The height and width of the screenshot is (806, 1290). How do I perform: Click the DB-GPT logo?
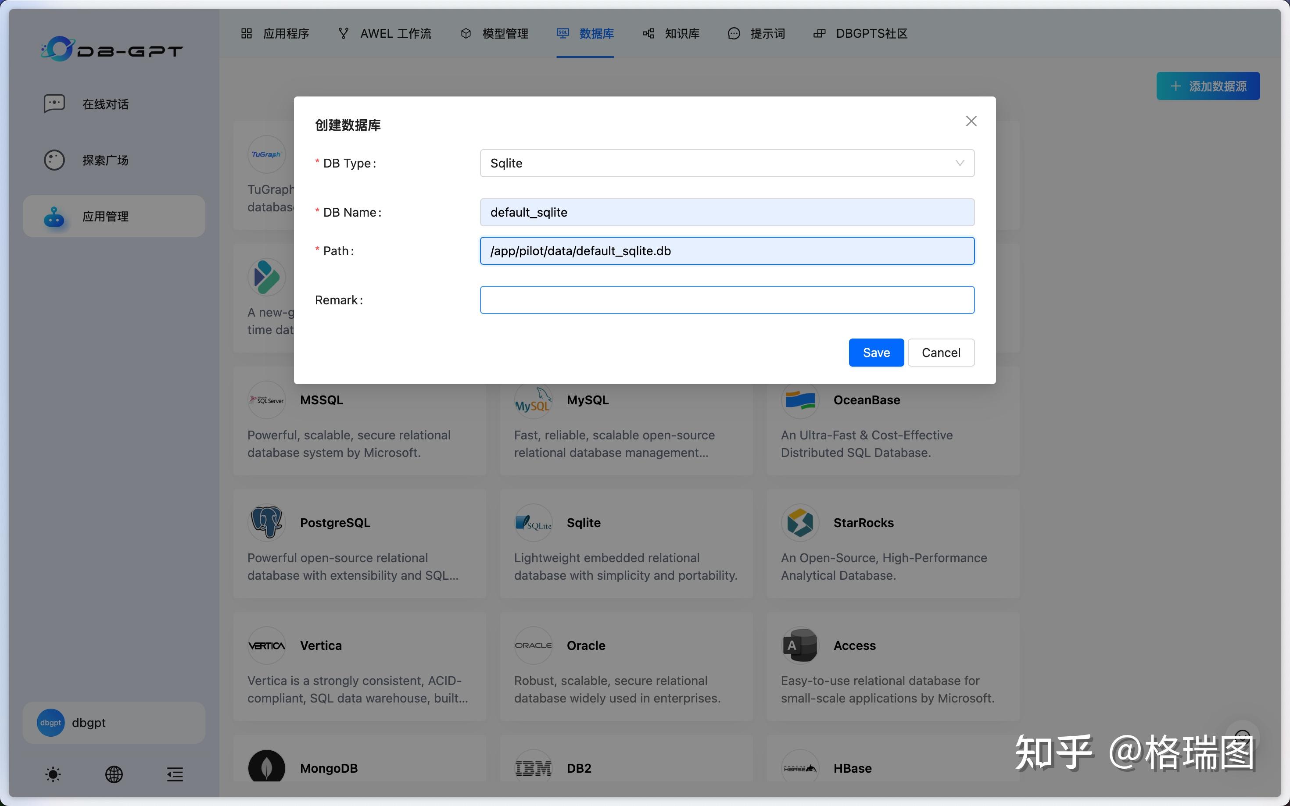(112, 49)
